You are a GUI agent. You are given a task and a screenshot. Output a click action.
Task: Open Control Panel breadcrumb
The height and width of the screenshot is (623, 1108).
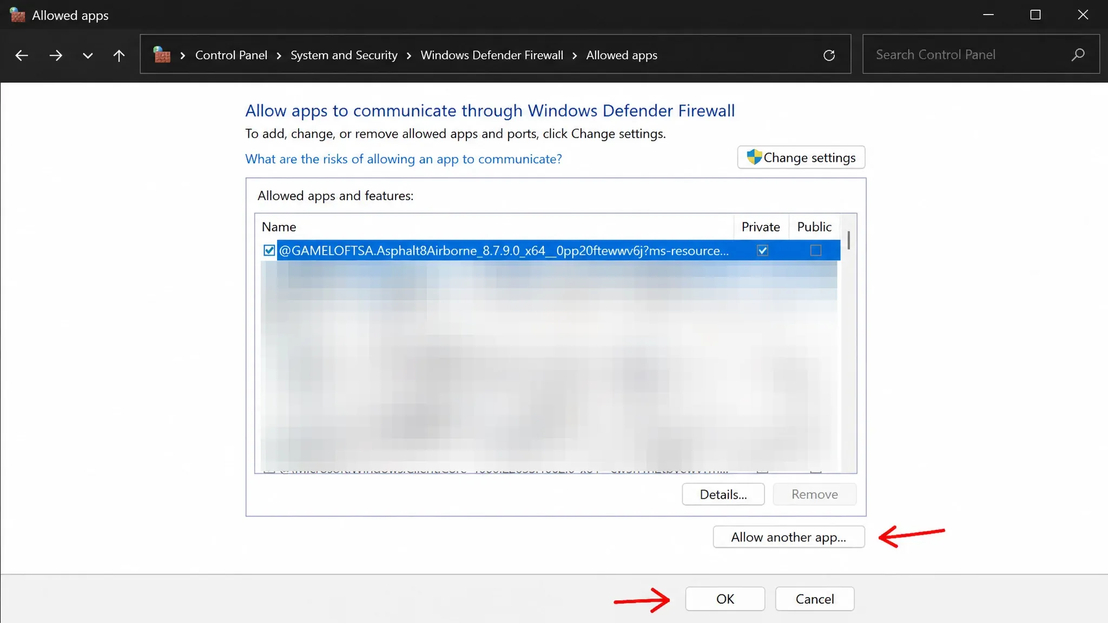point(231,55)
